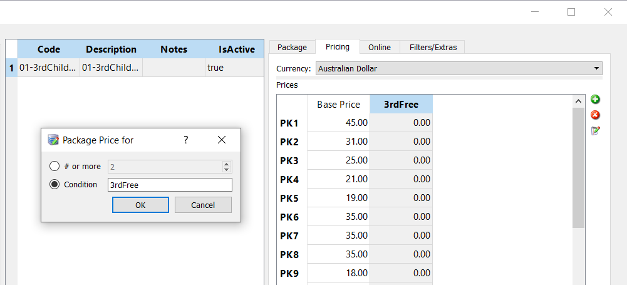This screenshot has height=285, width=627.
Task: Select the '# or more' radio button
Action: click(54, 166)
